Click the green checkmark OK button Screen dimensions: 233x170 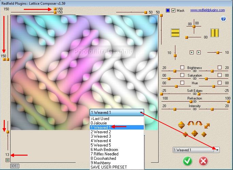[187, 160]
